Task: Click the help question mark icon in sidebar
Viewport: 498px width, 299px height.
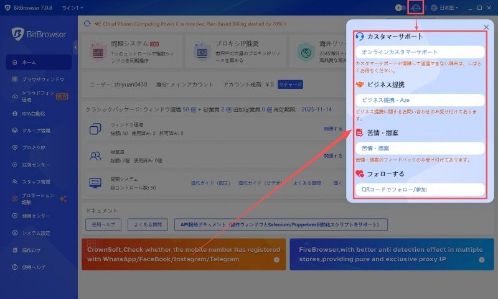Action: point(14,267)
